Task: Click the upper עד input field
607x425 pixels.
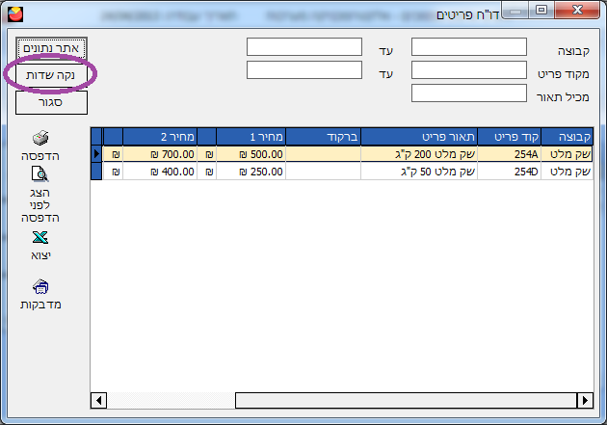Action: [x=303, y=47]
